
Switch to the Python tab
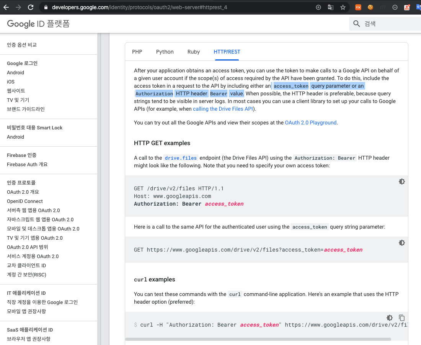click(x=165, y=52)
